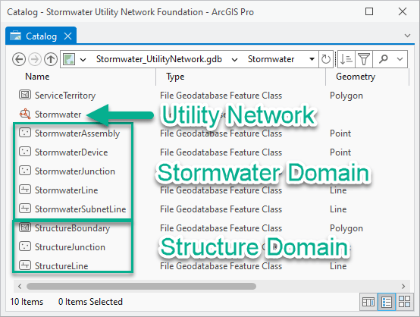
Task: Sort by Name column header
Action: (37, 77)
